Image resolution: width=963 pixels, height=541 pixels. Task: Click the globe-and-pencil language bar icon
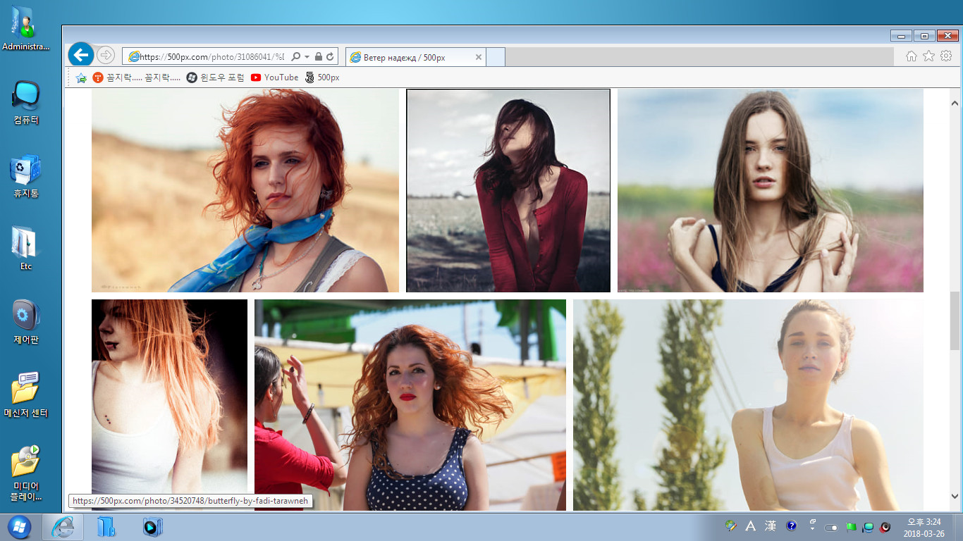coord(731,526)
